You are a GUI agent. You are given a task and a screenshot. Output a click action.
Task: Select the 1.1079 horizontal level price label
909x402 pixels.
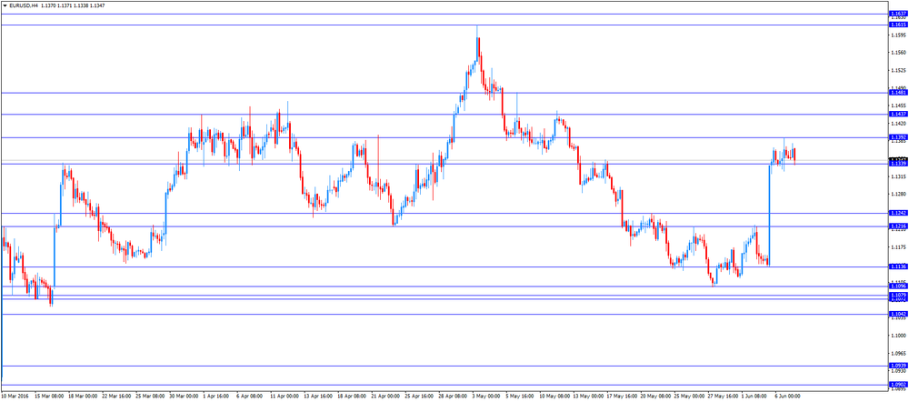pos(899,296)
